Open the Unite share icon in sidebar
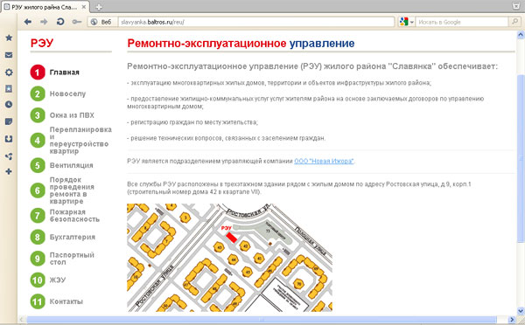Viewport: 525px width, 325px height. click(9, 156)
